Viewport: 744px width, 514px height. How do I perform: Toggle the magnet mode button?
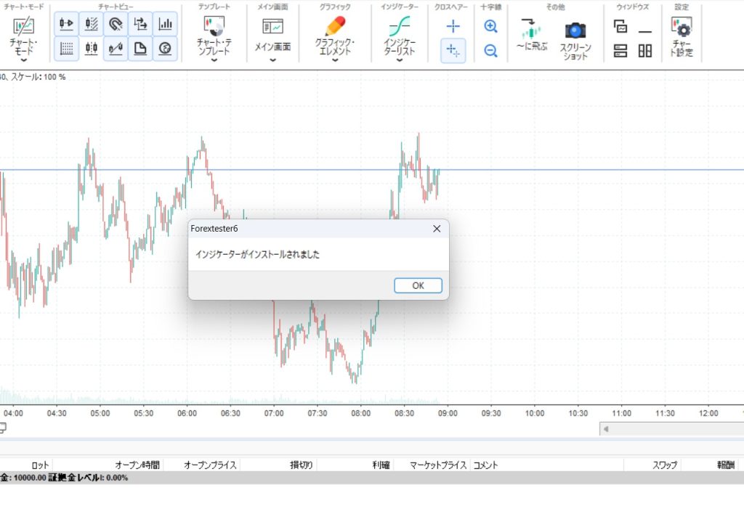(116, 24)
